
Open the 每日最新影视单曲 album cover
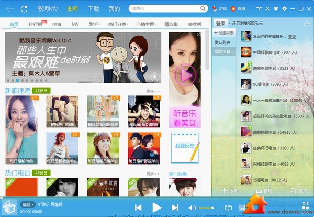click(144, 148)
